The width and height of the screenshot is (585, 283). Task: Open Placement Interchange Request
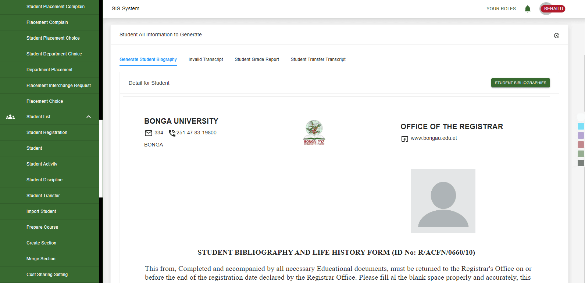tap(49, 86)
